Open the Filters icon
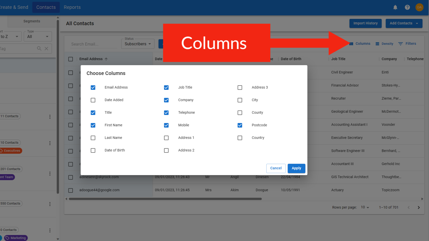This screenshot has width=429, height=241. click(x=400, y=44)
